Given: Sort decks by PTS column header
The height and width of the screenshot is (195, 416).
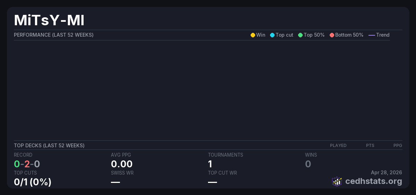Looking at the screenshot, I should 370,146.
